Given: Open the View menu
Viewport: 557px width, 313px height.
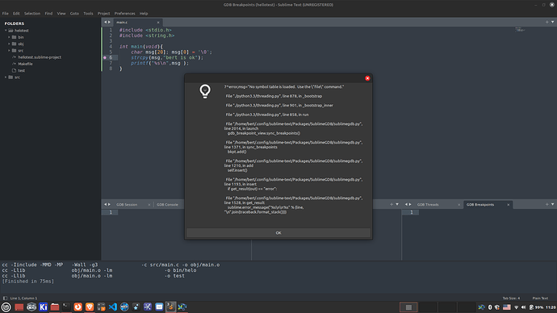Looking at the screenshot, I should (61, 14).
